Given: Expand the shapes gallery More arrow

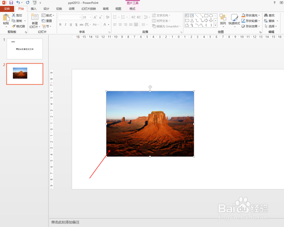Looking at the screenshot, I should [216, 25].
